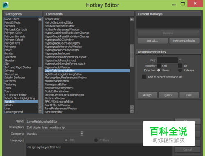Click the List All... button

[153, 41]
